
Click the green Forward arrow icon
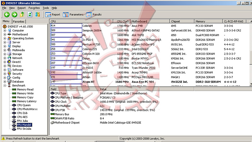[14, 14]
